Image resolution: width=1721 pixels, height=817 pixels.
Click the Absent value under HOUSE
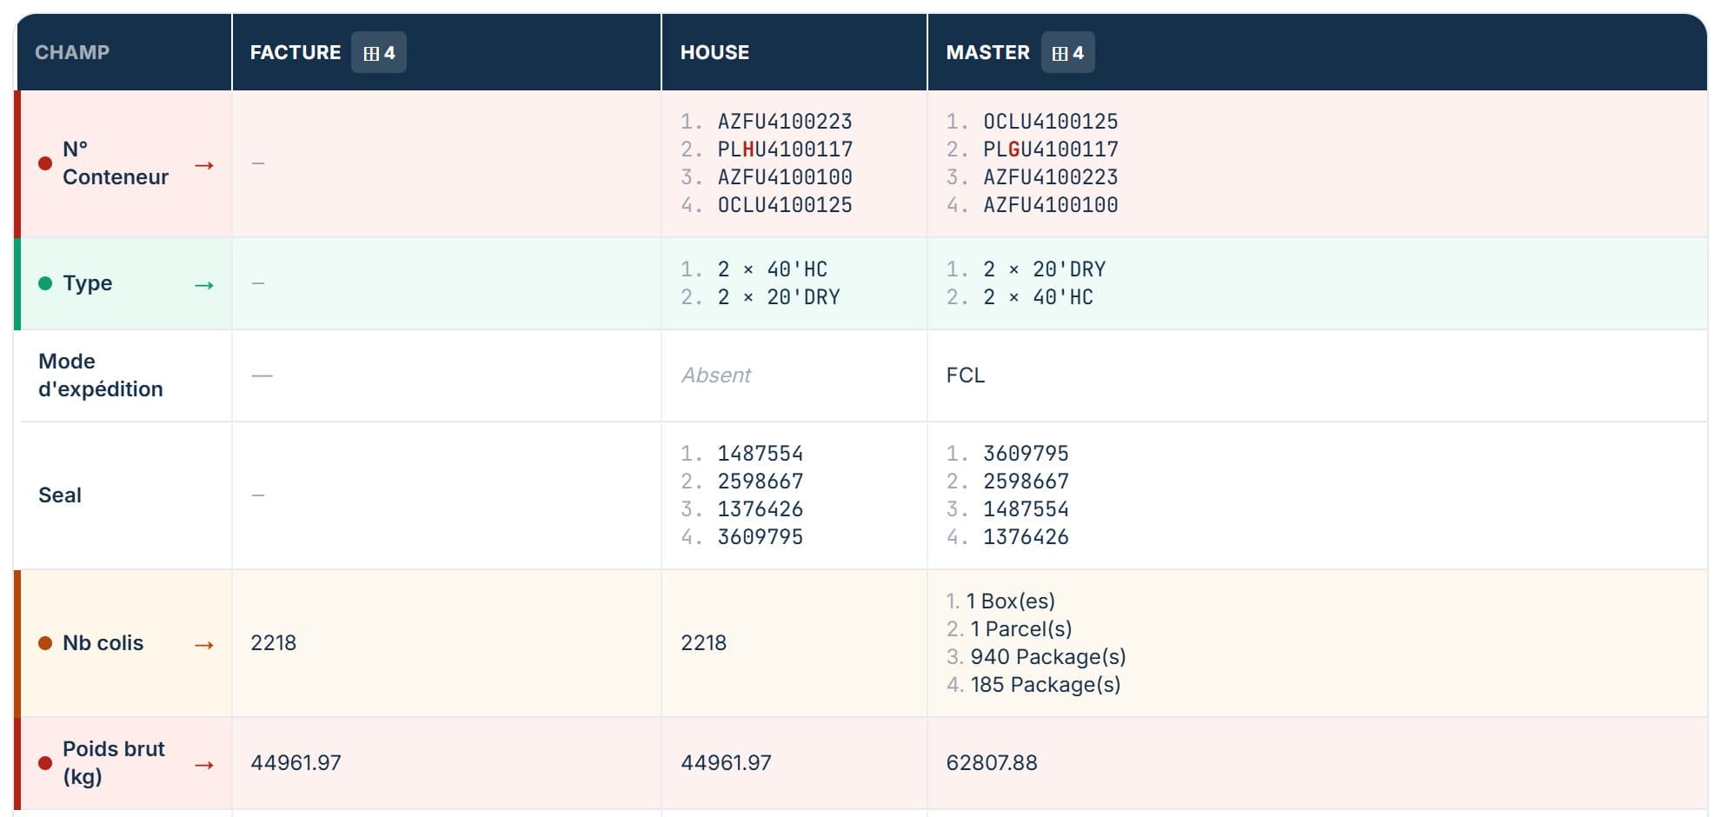tap(716, 375)
